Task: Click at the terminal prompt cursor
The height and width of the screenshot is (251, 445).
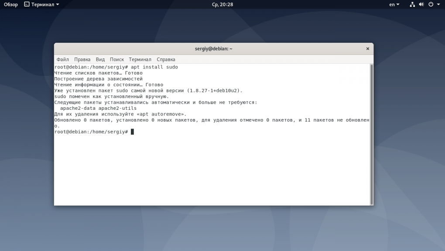Action: click(132, 132)
